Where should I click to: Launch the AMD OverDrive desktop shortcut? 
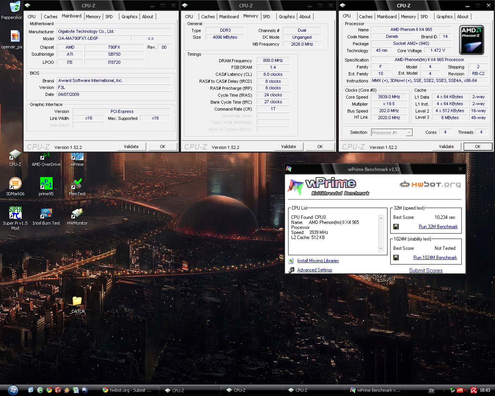(x=46, y=156)
